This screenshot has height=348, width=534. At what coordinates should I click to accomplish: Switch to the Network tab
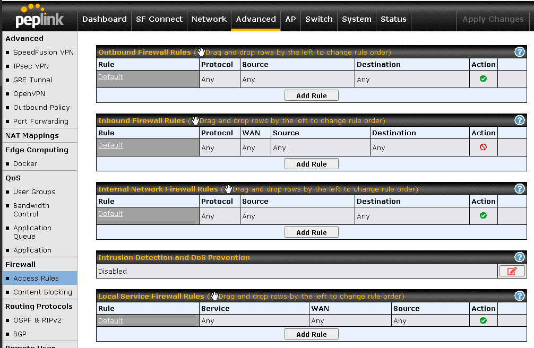point(209,19)
